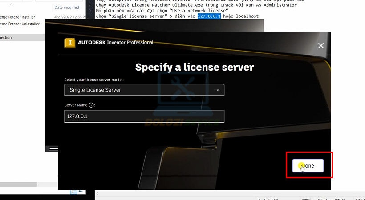Click 'Run As Administrator' text in Notepad
The image size is (365, 200).
tap(272, 5)
